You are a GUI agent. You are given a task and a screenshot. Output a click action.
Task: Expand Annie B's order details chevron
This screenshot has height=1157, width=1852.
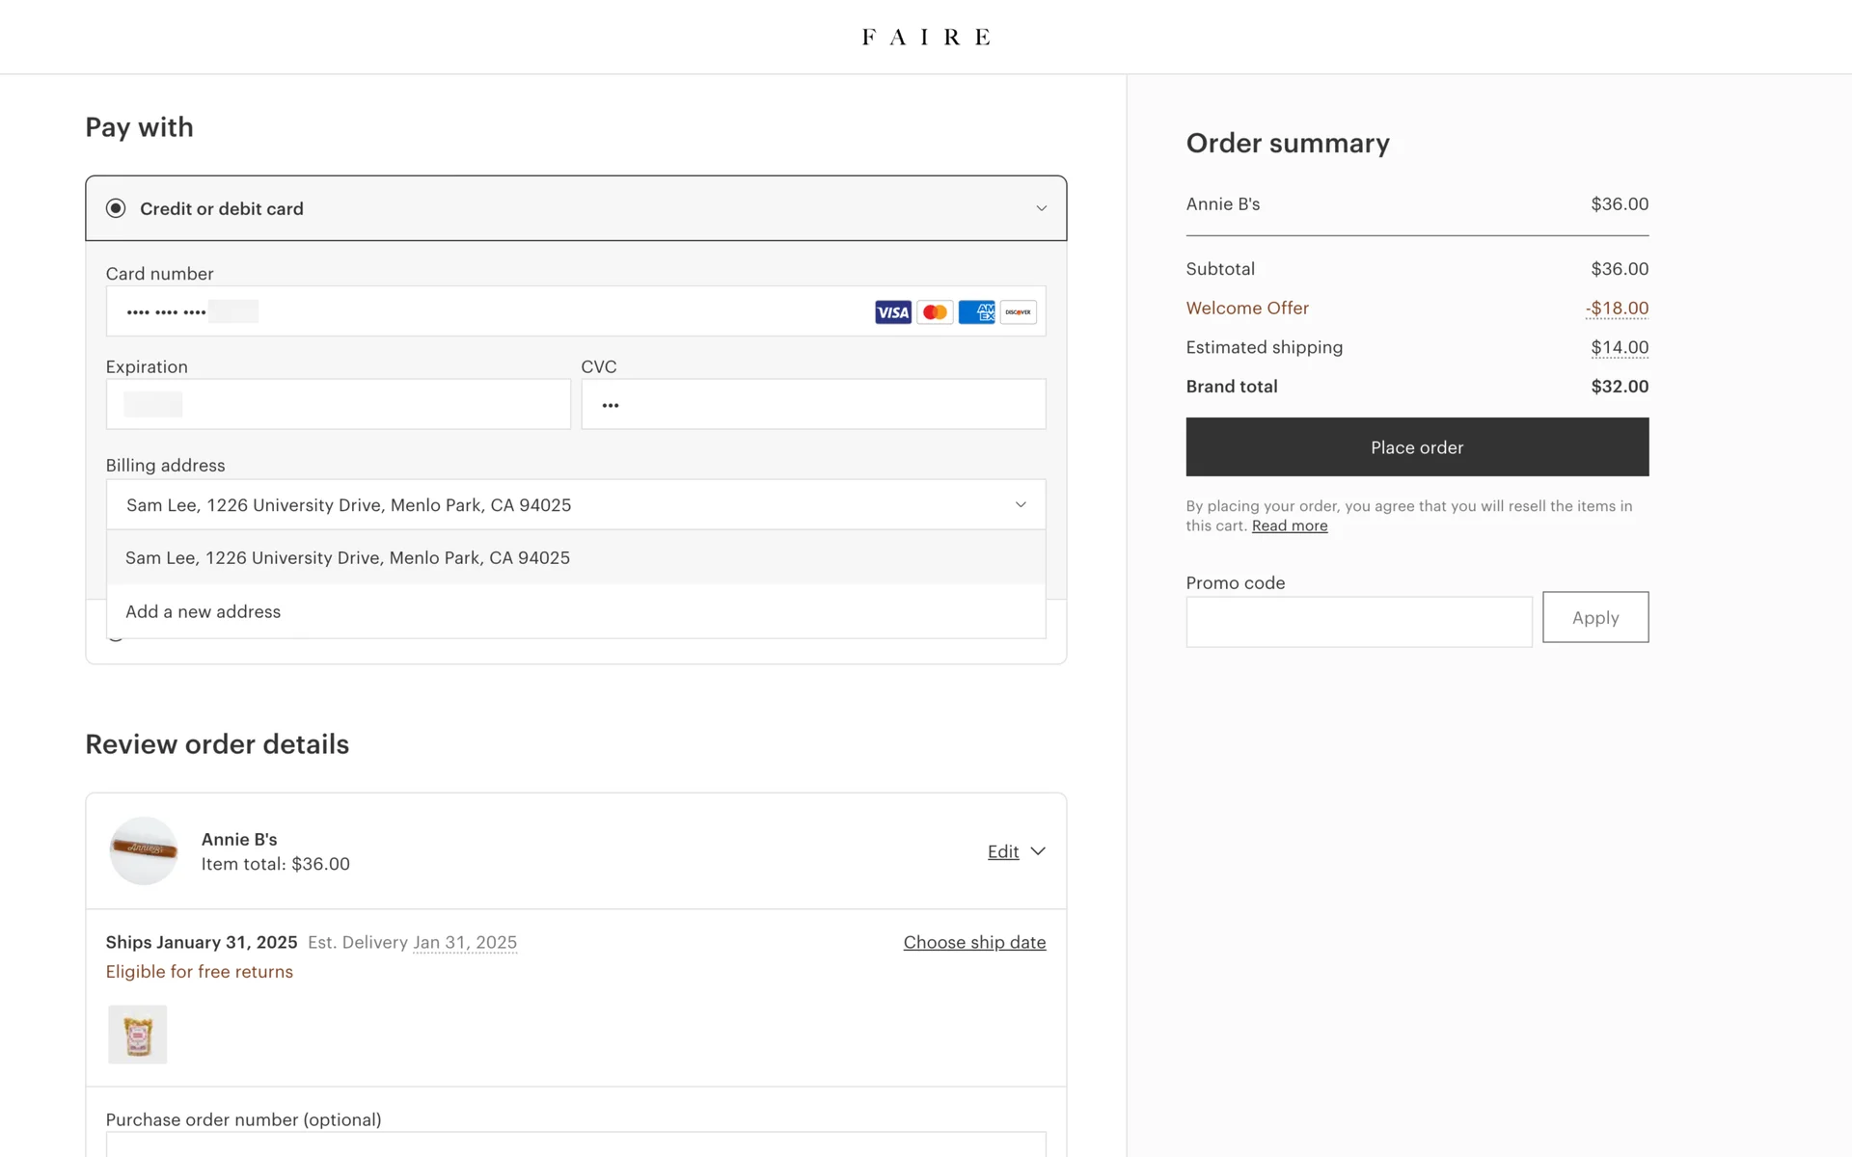tap(1038, 851)
